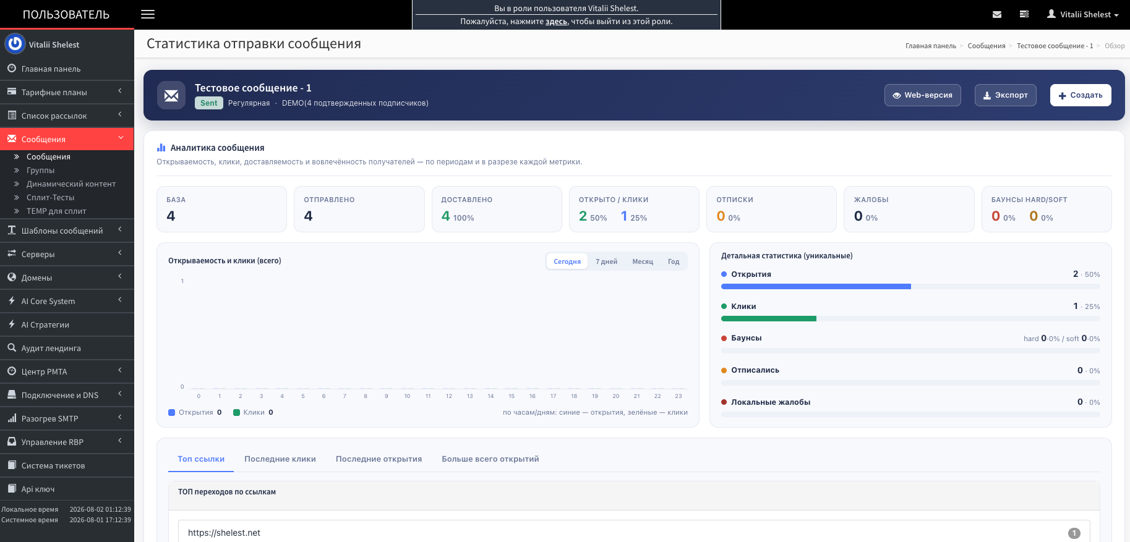Click the Главная панель dashboard icon
The height and width of the screenshot is (542, 1130).
coord(12,69)
